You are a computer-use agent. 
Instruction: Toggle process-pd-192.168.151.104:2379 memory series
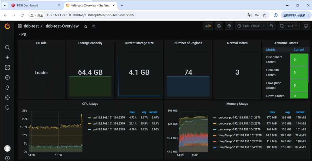coord(239,129)
